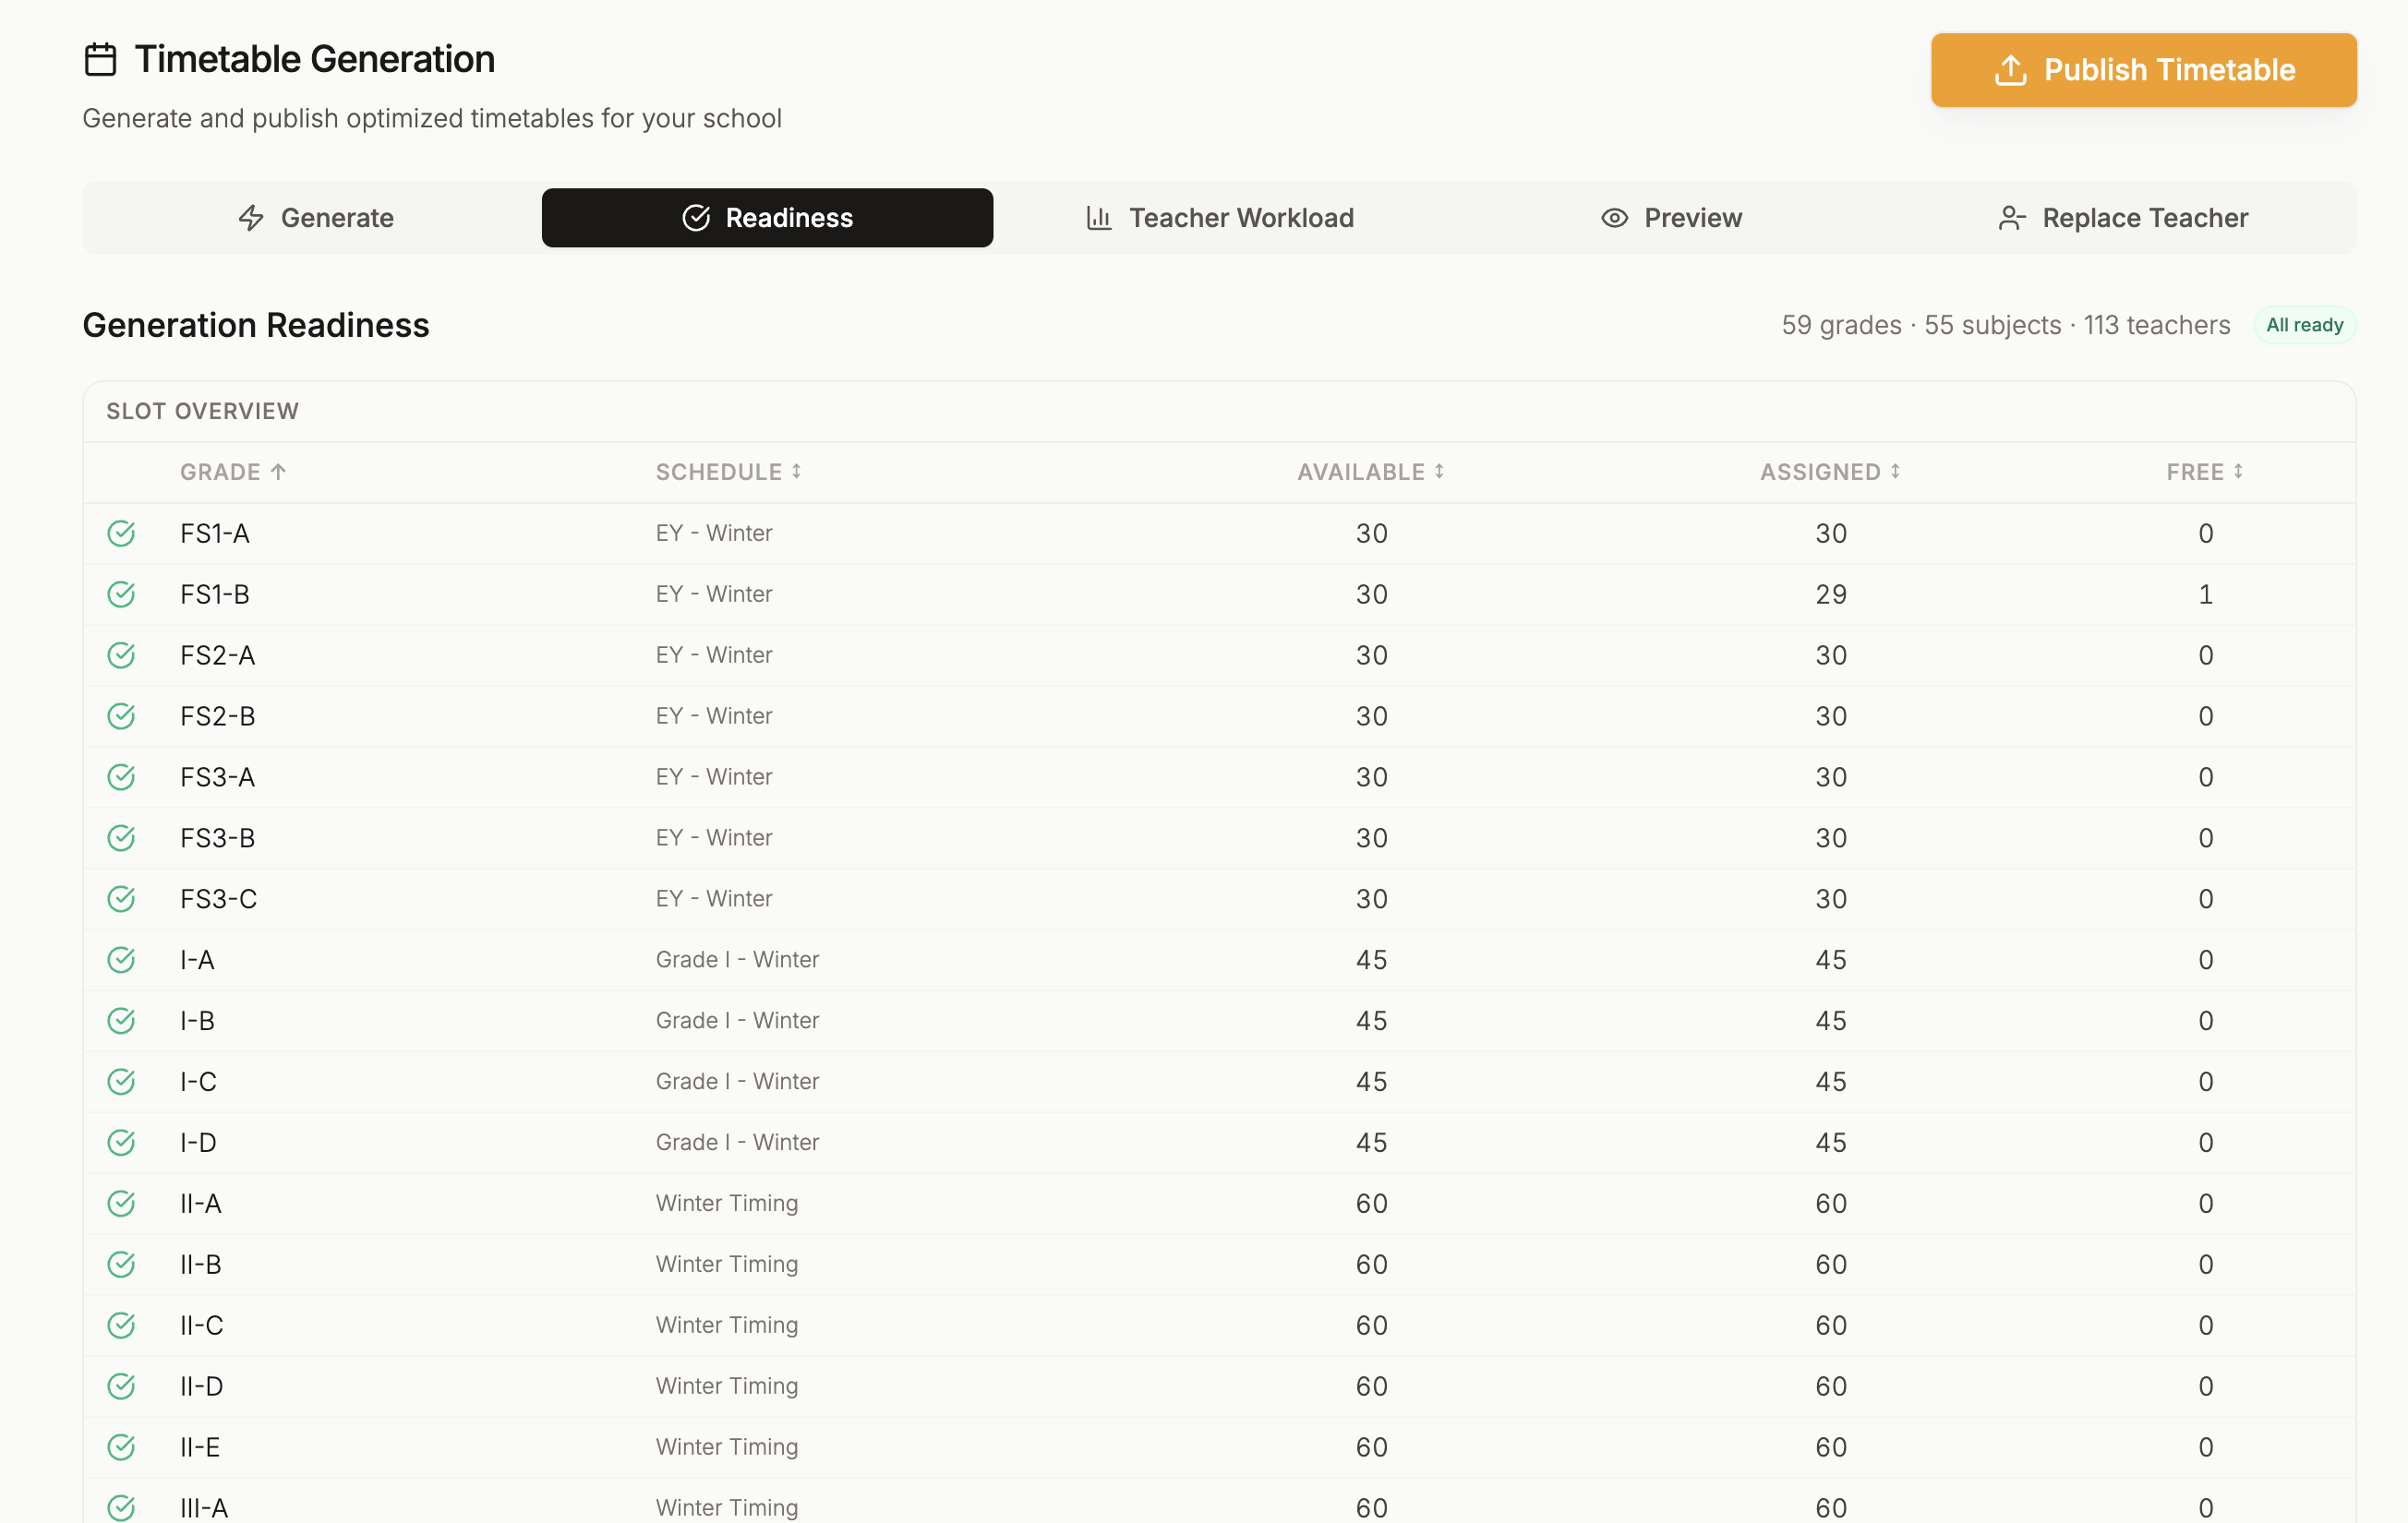Click the ready check icon for I-D

[x=121, y=1143]
